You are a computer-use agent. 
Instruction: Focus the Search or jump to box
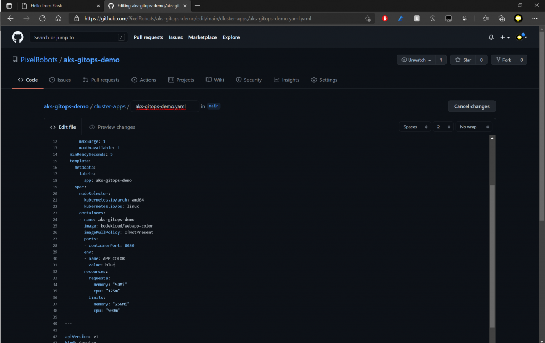click(78, 37)
